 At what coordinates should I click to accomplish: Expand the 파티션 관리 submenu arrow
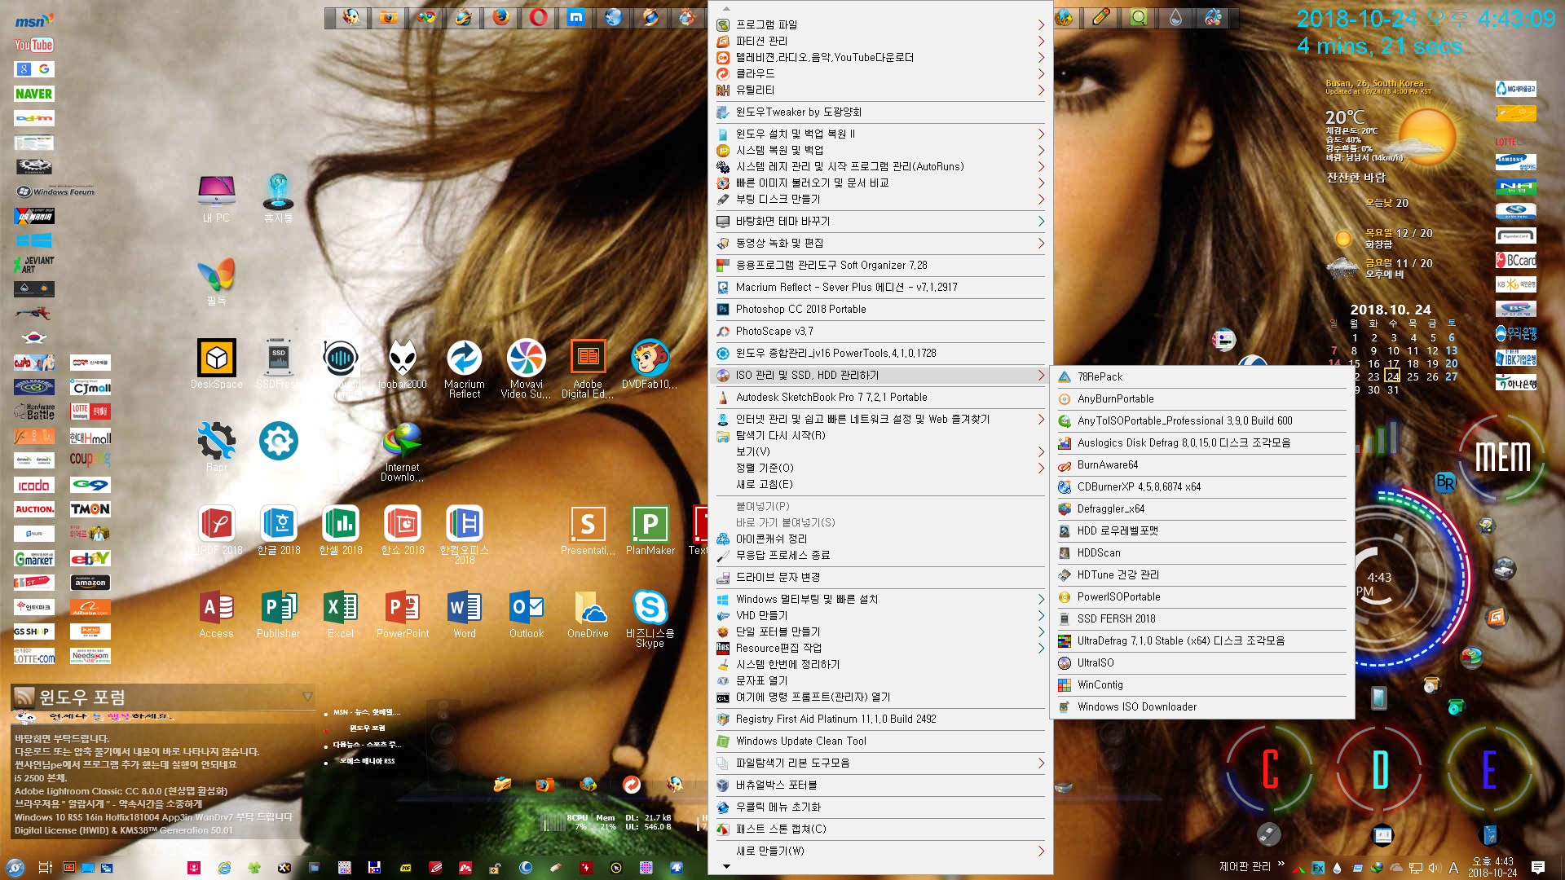(x=1041, y=41)
